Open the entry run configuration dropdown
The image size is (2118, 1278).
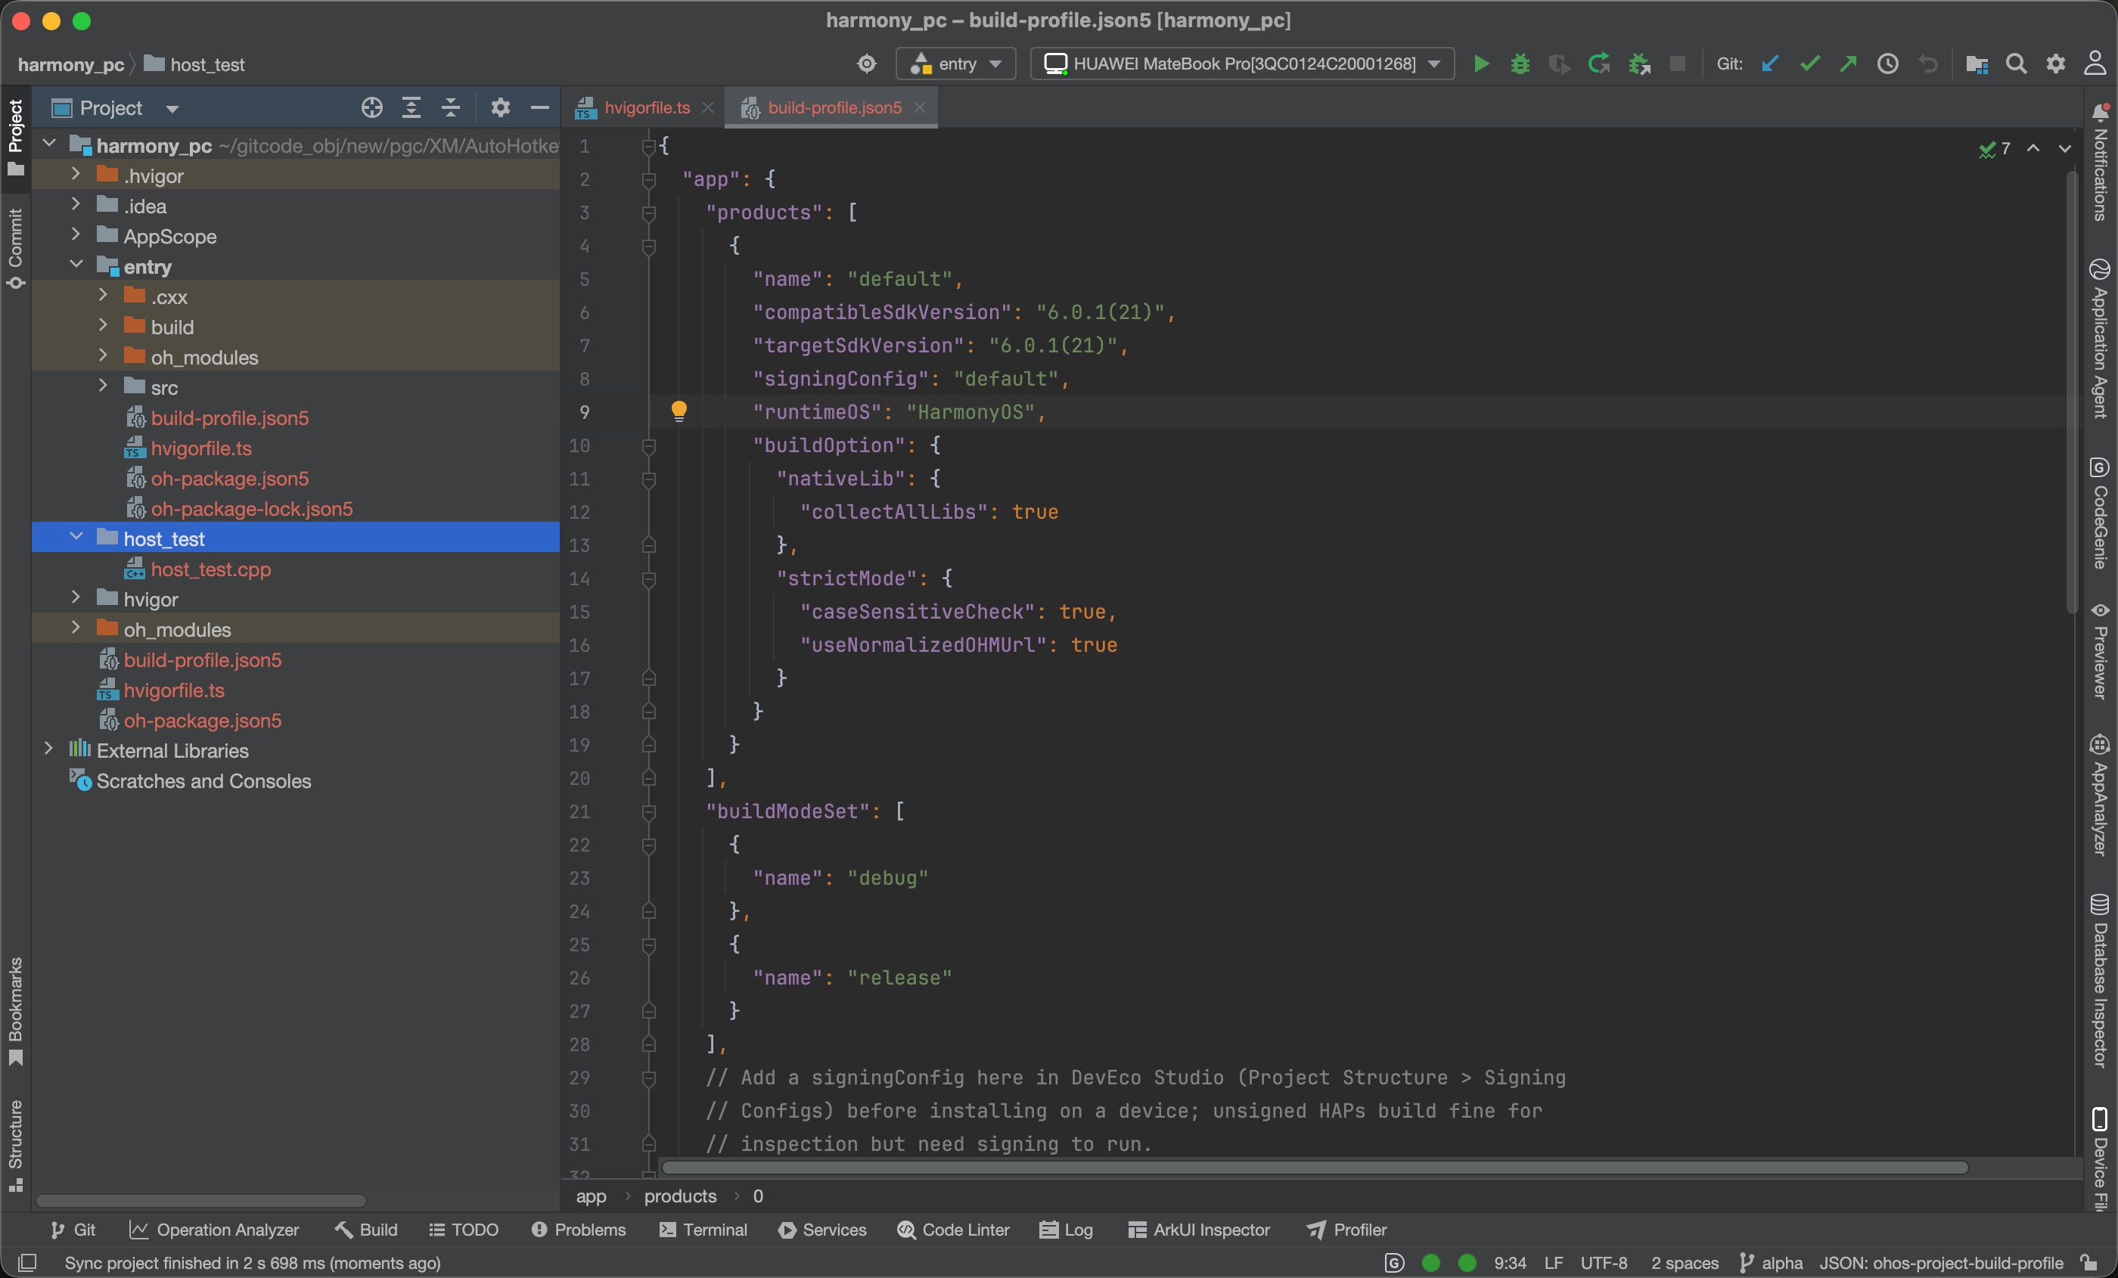click(x=956, y=64)
